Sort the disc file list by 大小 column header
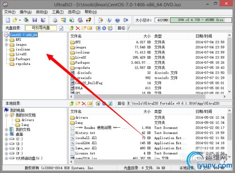Viewport: 235px width, 173px height. click(x=147, y=36)
